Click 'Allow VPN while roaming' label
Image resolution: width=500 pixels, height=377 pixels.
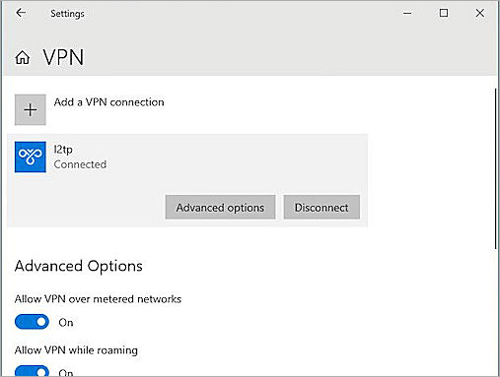(76, 350)
